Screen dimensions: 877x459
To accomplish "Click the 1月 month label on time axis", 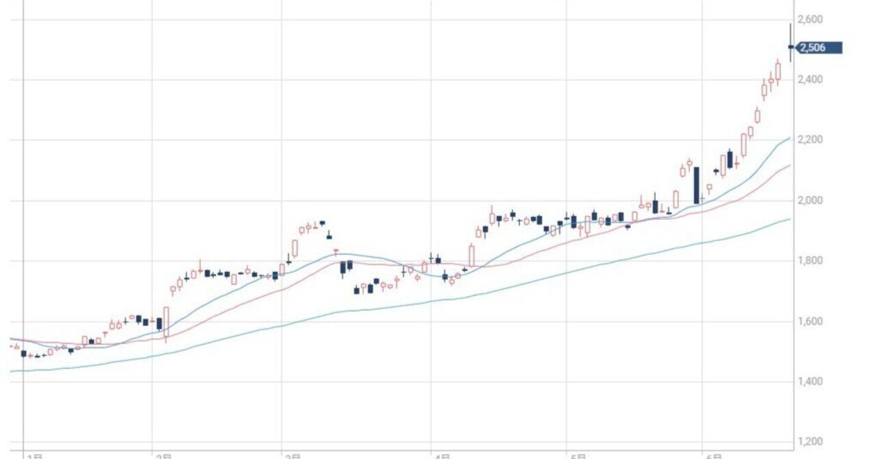I will 33,455.
